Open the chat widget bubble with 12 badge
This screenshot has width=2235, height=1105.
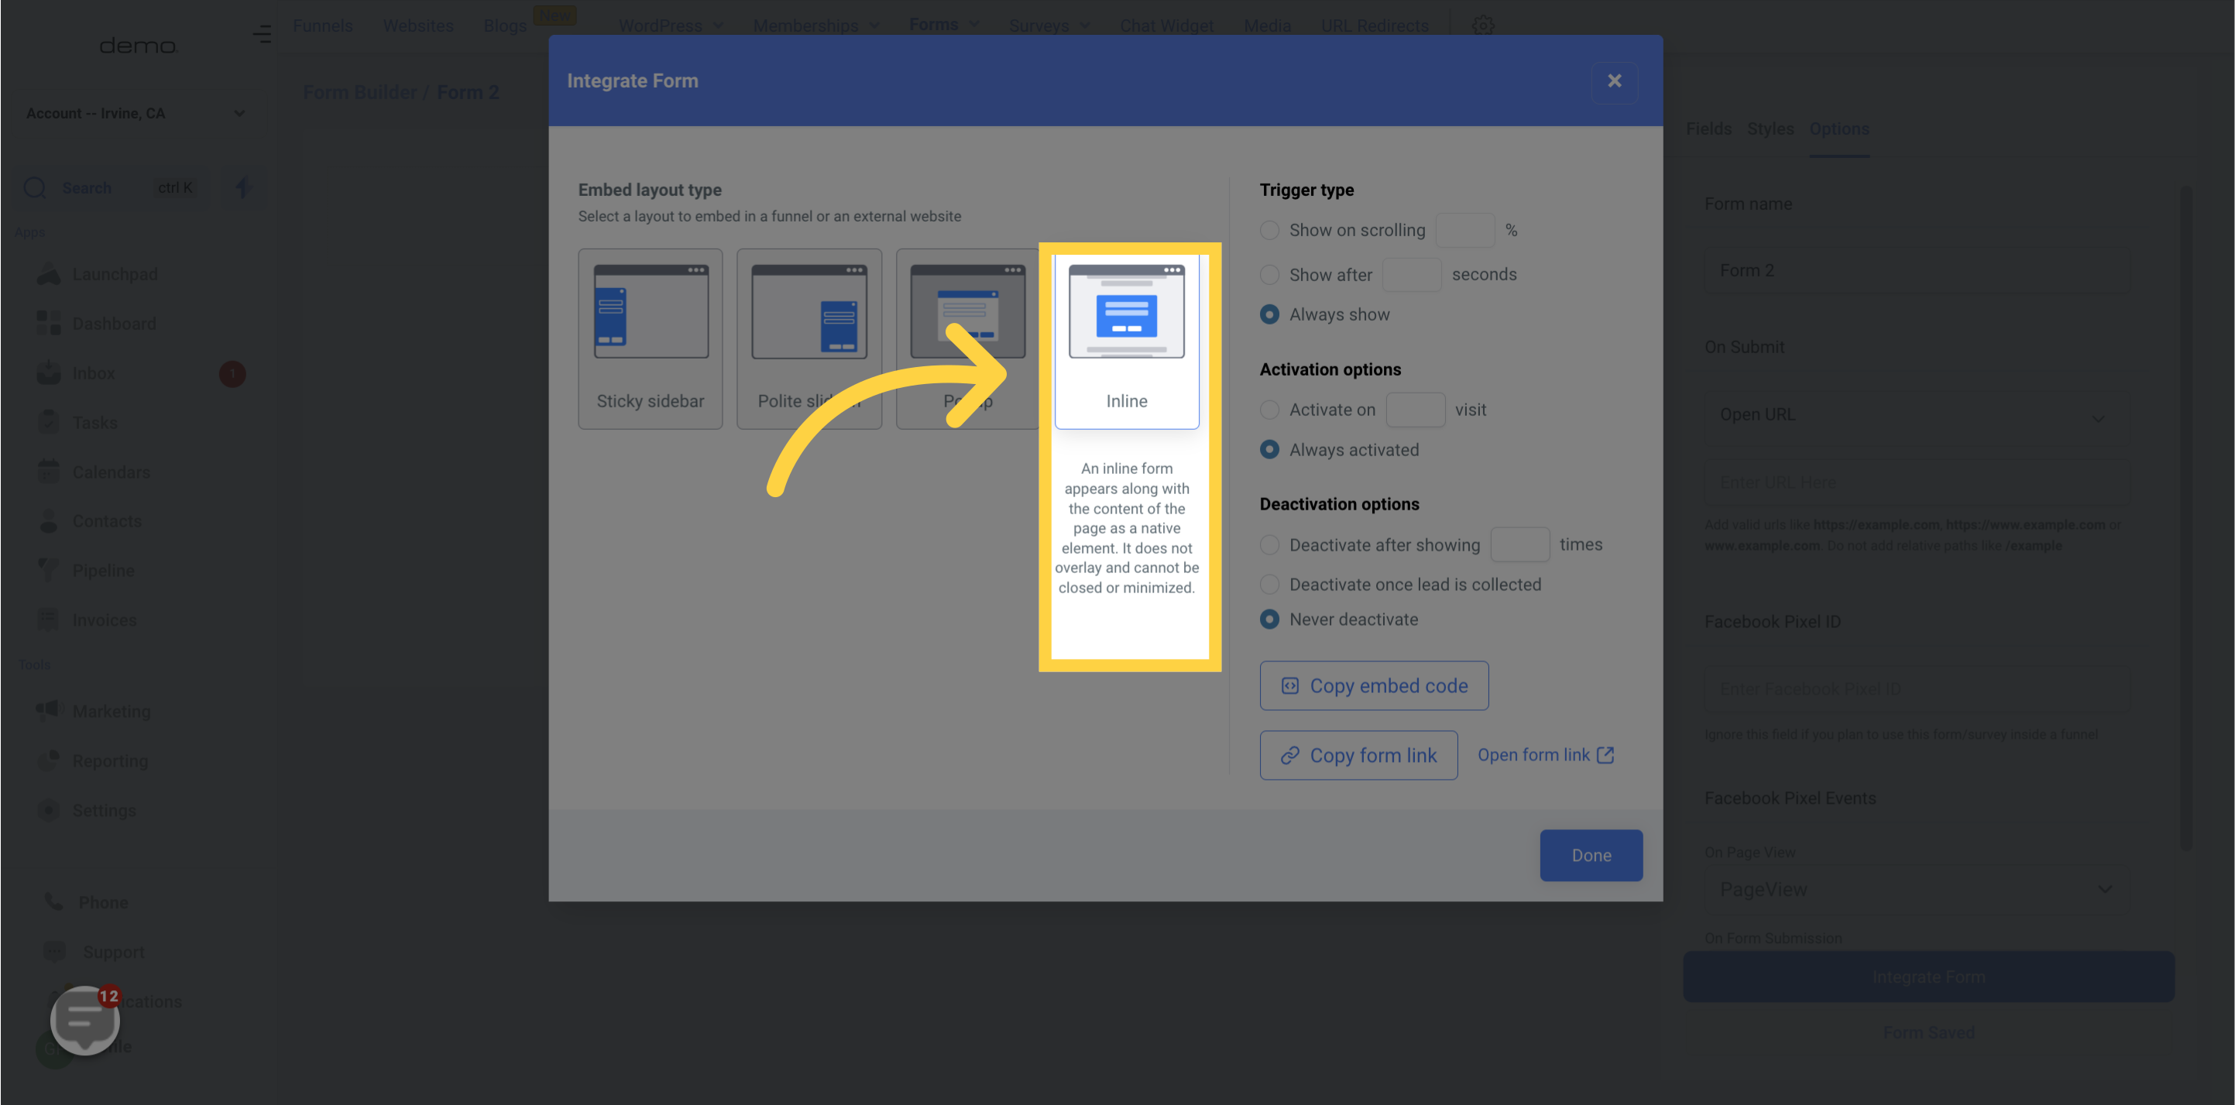85,1019
